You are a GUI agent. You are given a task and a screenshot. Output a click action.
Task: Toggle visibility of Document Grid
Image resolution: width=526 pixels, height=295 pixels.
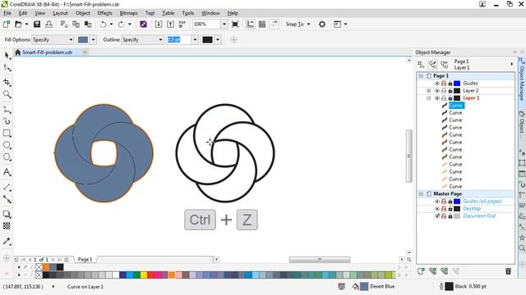coord(436,216)
